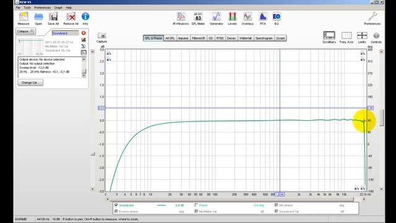The image size is (396, 223).
Task: Toggle the Min phase checkbox
Action: (277, 205)
